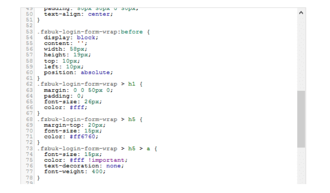Click the "content: '';" declaration
330x193 pixels.
65,43
